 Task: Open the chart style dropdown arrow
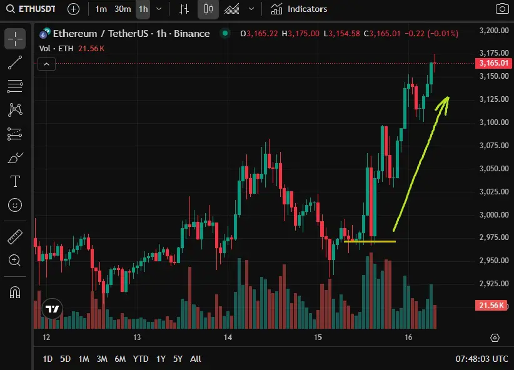(x=251, y=9)
